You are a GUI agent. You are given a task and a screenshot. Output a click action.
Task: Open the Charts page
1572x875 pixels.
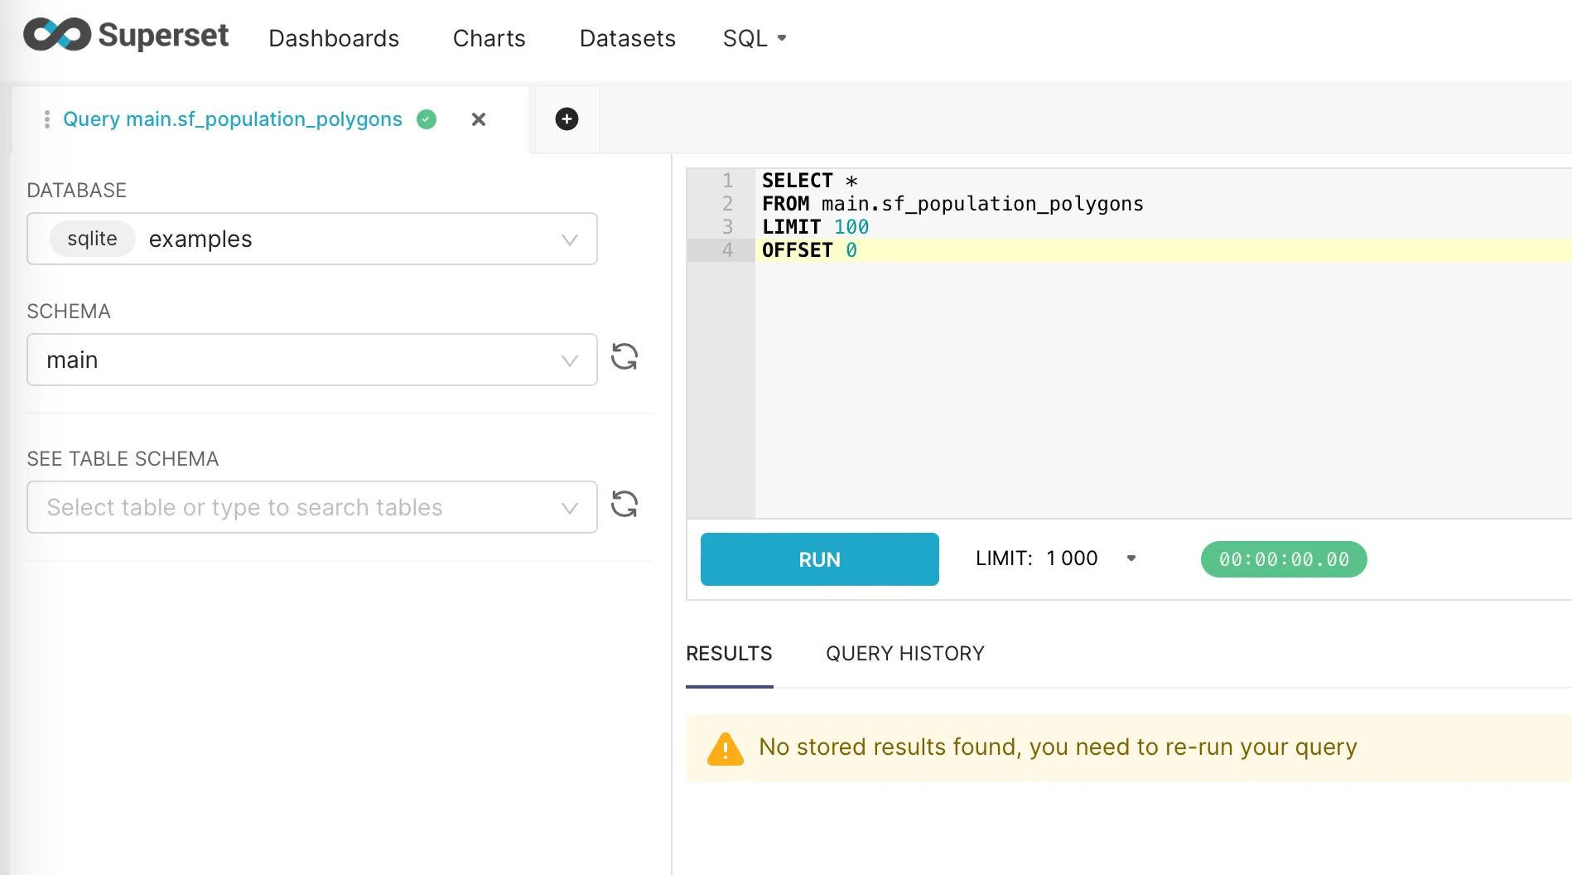489,38
